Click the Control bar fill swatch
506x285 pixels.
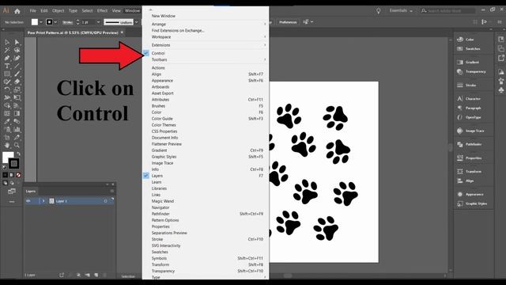(35, 22)
